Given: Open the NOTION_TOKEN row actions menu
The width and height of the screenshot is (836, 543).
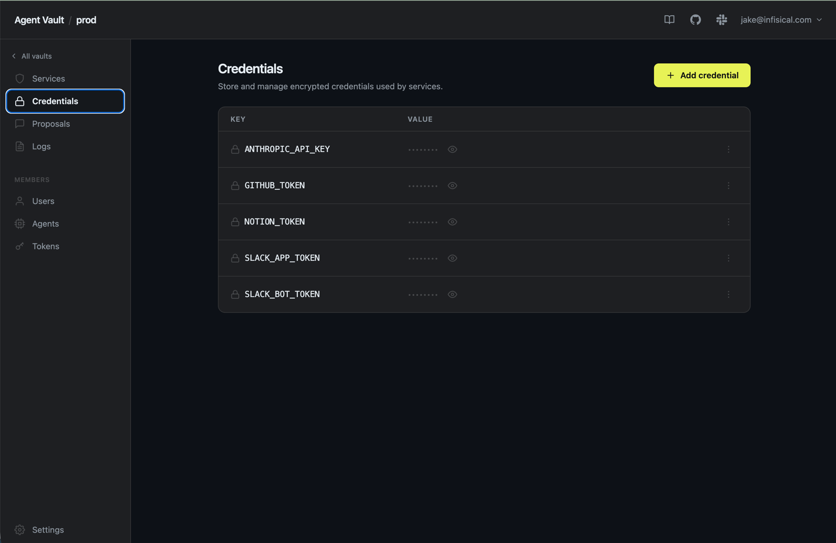Looking at the screenshot, I should (728, 222).
